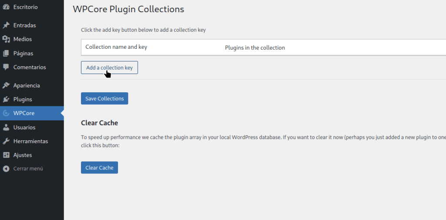
Task: Click the Plugins plug icon
Action: pos(6,99)
